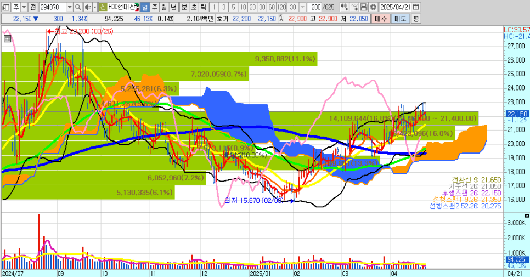The height and width of the screenshot is (277, 530).
Task: Click the save chart floppy icon
Action: pos(363,7)
